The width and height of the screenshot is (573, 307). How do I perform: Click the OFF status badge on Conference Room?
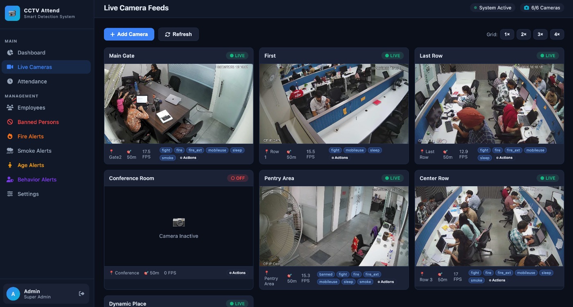238,178
